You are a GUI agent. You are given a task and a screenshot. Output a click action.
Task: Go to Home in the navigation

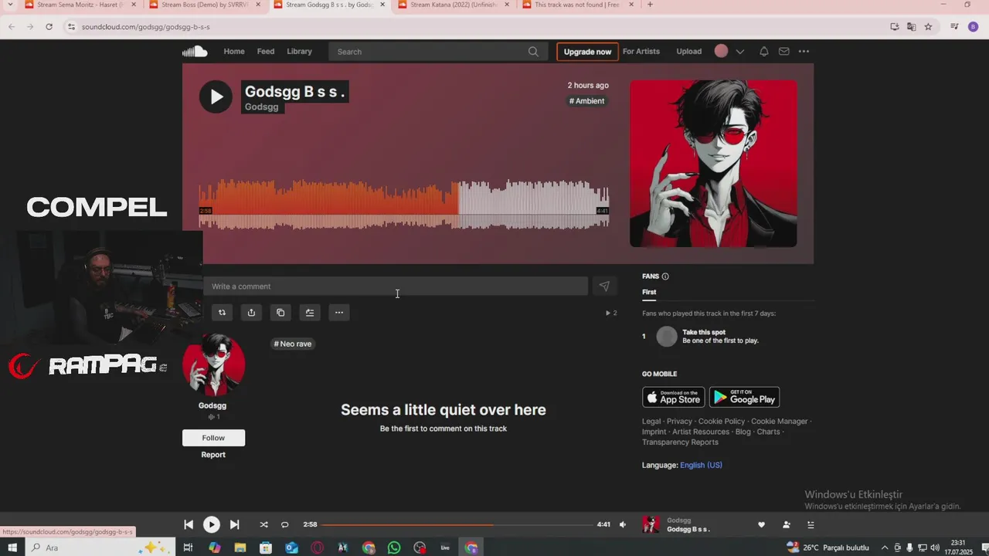(x=234, y=52)
